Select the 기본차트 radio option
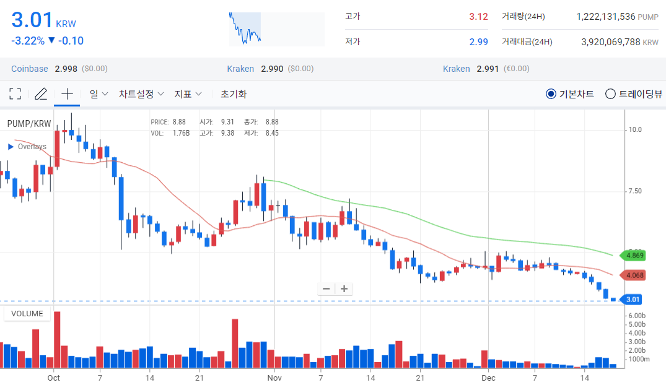Screen dimensions: 666x385 551,94
